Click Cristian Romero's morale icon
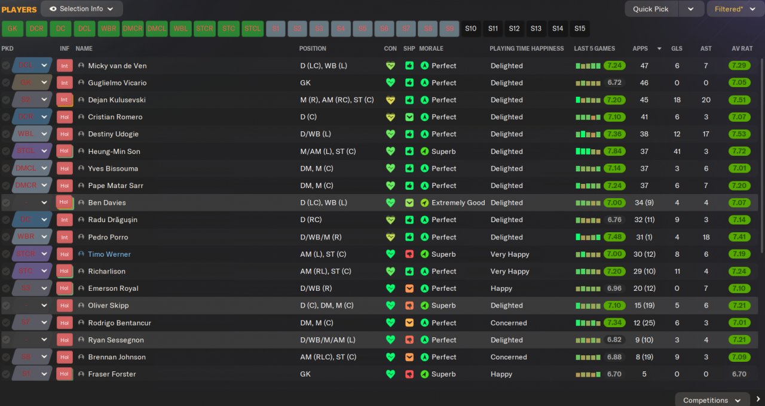Image resolution: width=765 pixels, height=406 pixels. tap(425, 117)
